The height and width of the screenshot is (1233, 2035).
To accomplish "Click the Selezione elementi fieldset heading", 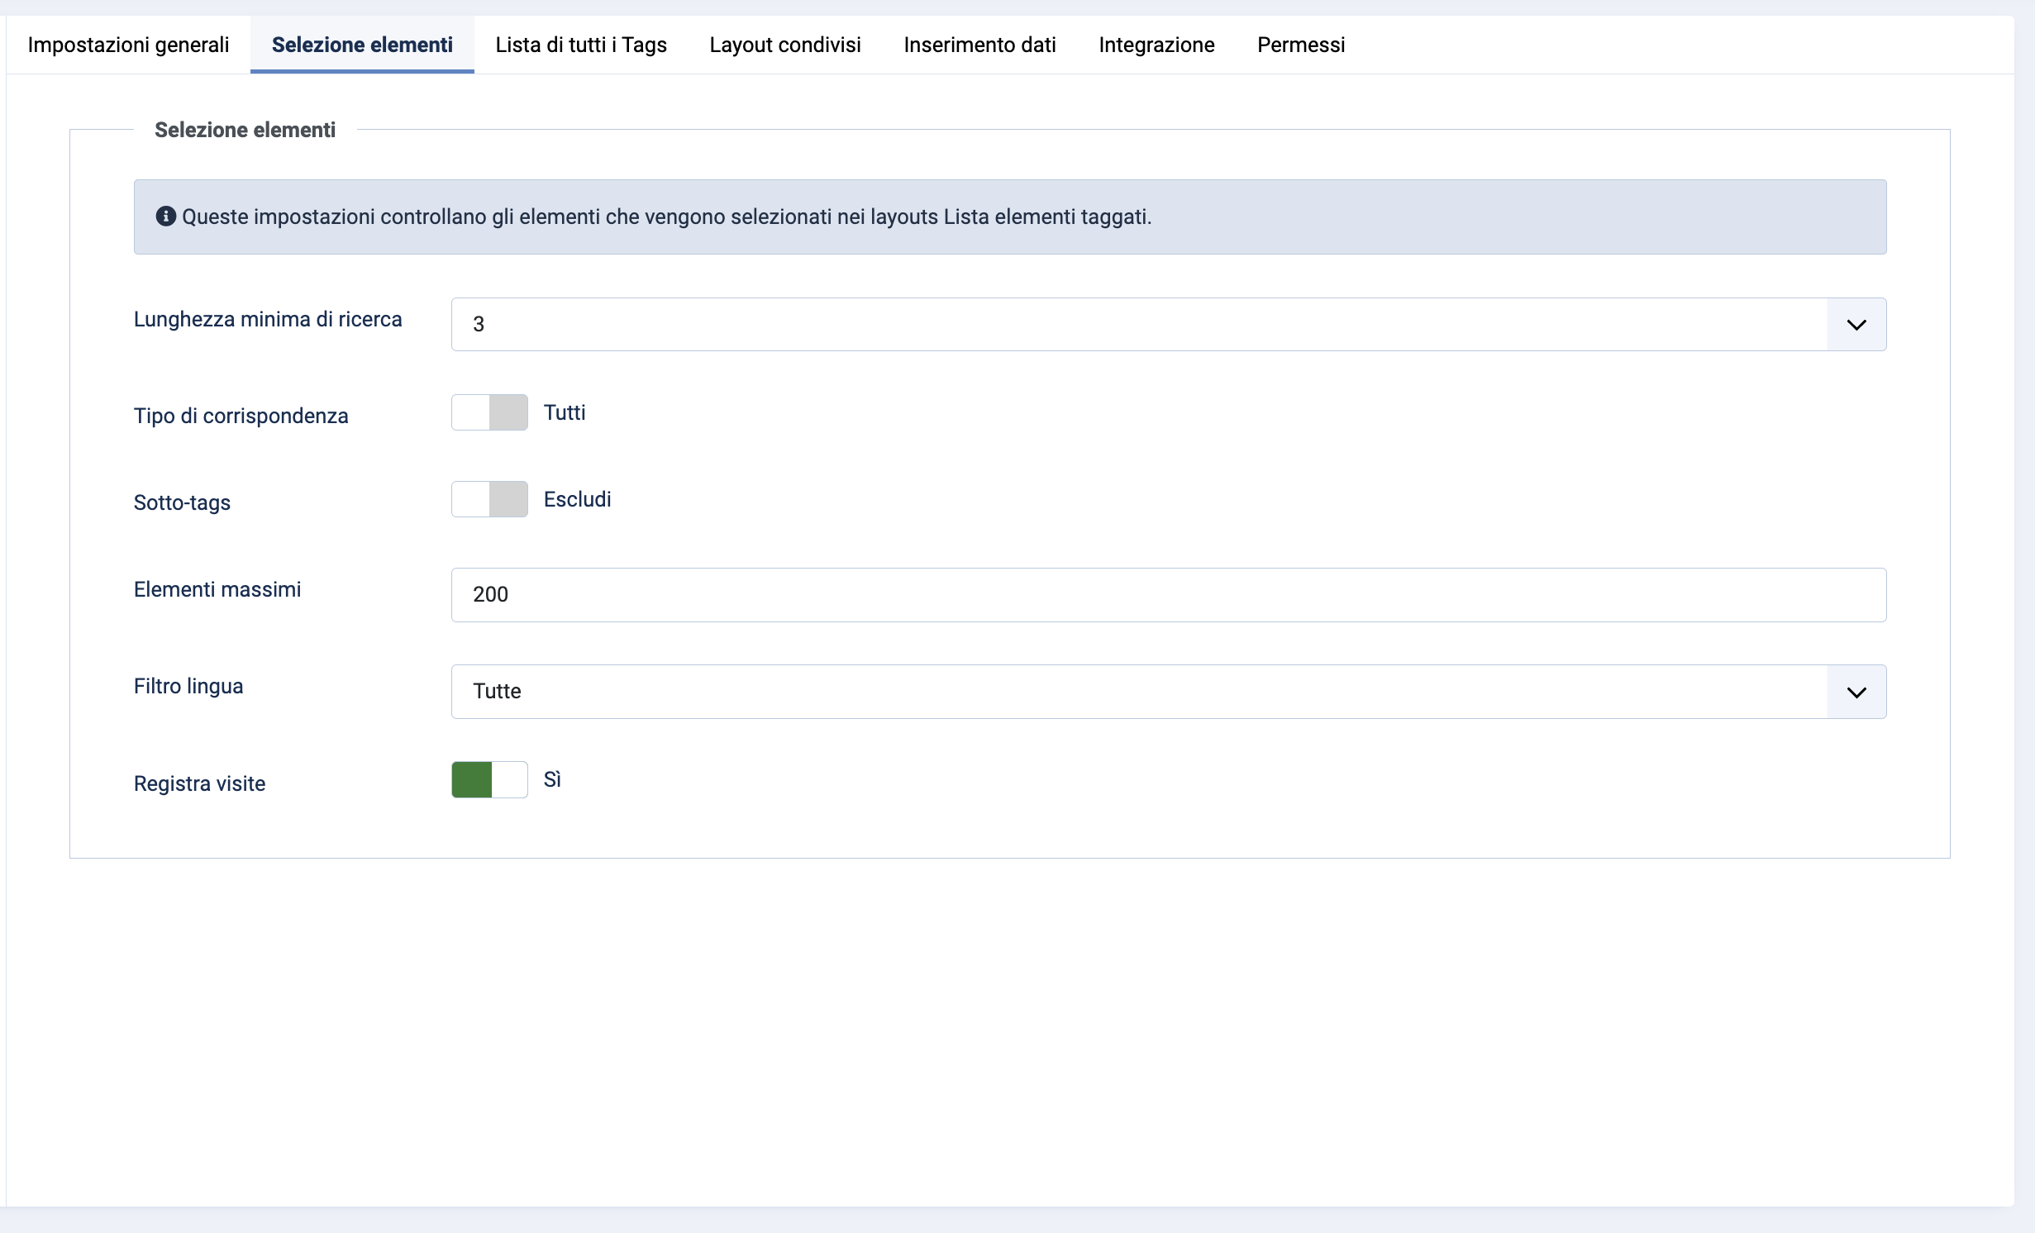I will click(x=245, y=130).
